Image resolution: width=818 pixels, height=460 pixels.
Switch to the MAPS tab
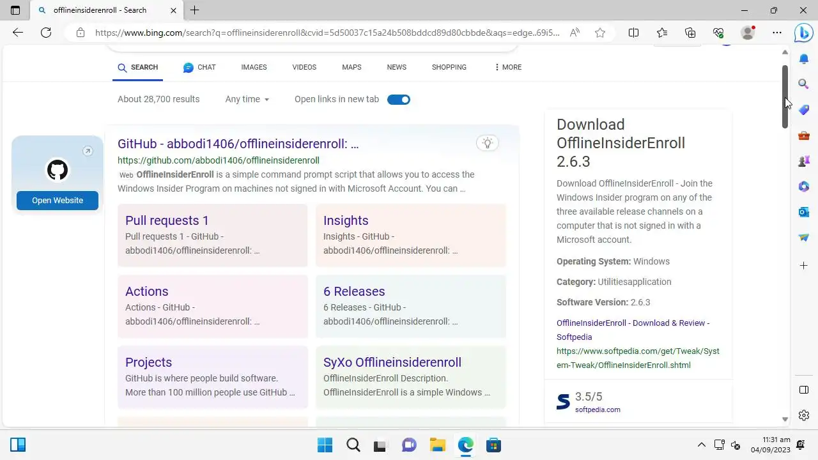351,67
